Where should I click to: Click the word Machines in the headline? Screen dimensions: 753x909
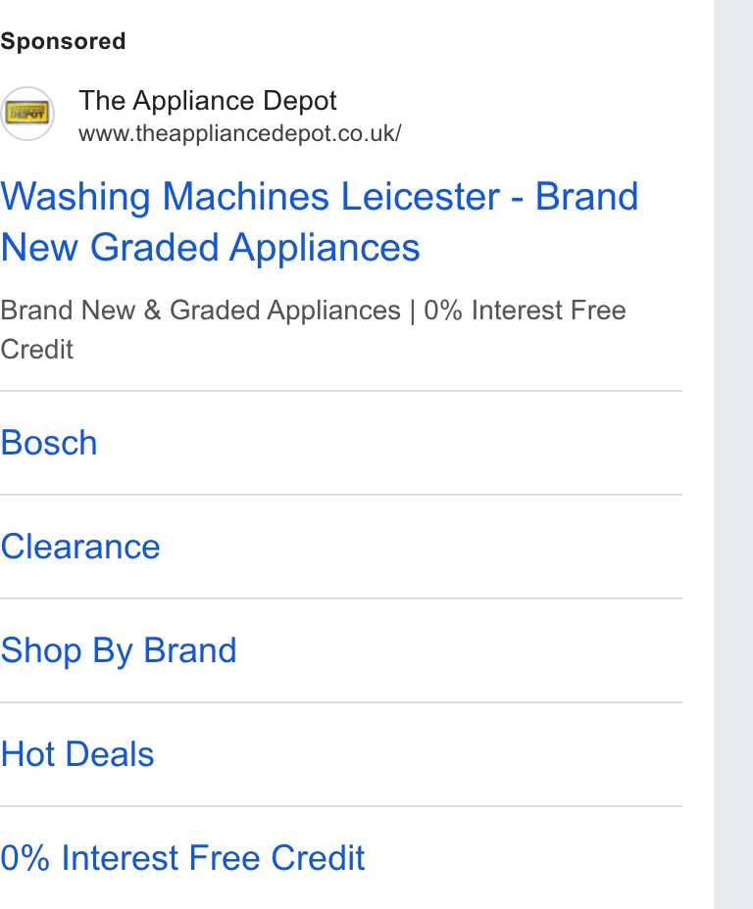point(245,197)
